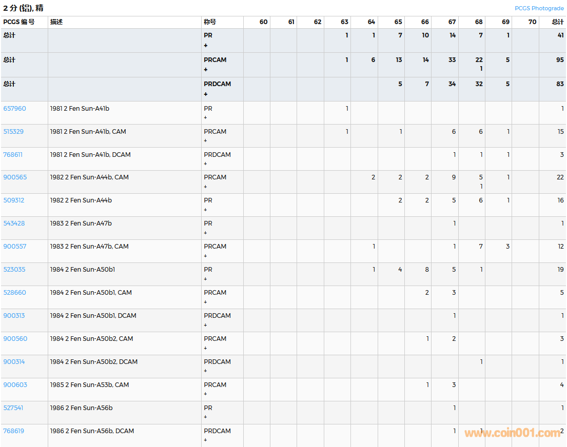Click the PCGS 编号 column header

(19, 22)
